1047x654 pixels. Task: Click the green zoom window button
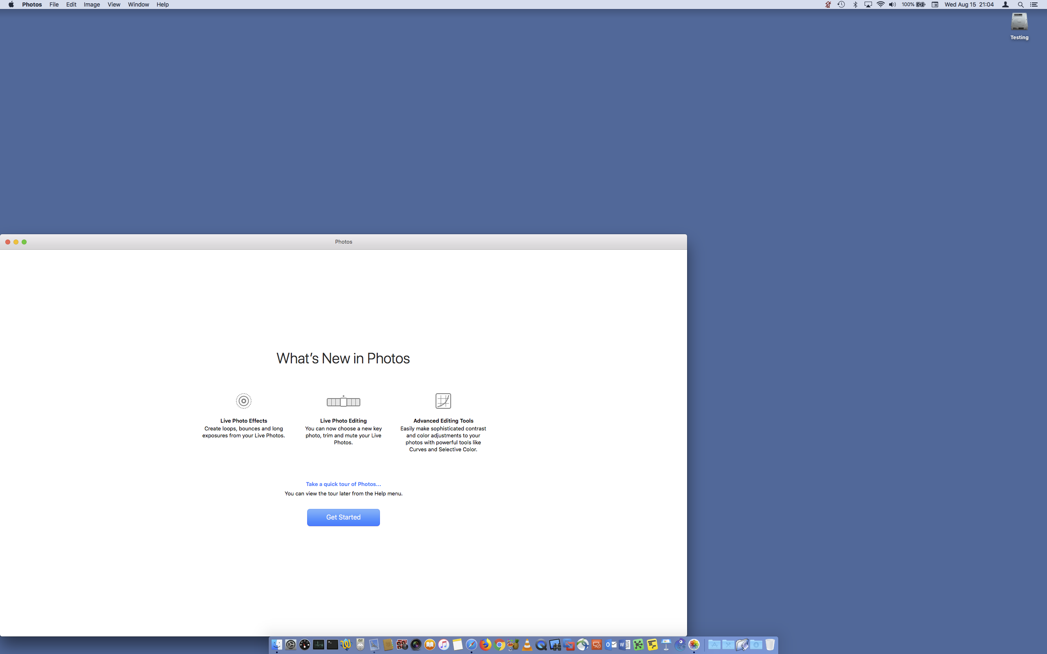[x=24, y=242]
